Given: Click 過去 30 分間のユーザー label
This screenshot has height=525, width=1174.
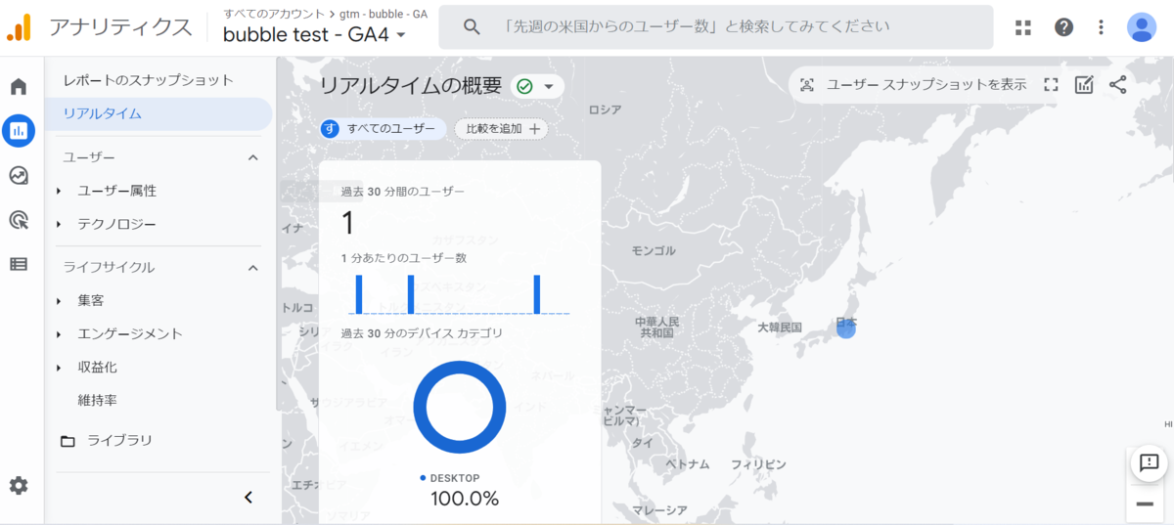Looking at the screenshot, I should click(x=403, y=192).
